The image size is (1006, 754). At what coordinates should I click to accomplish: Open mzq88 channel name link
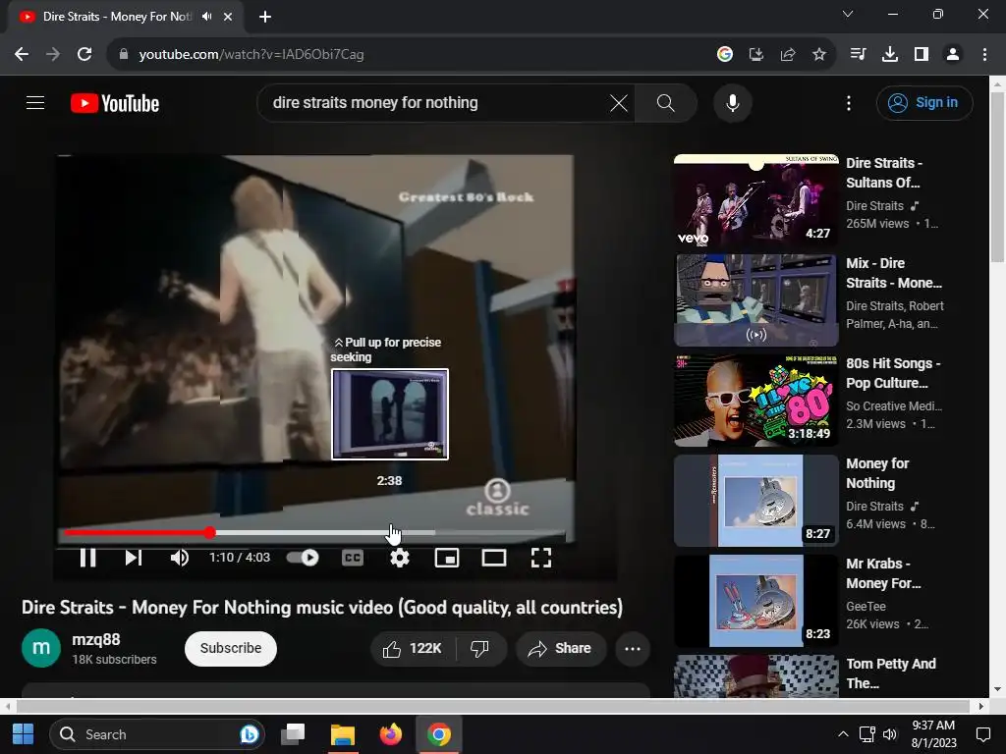pos(96,639)
